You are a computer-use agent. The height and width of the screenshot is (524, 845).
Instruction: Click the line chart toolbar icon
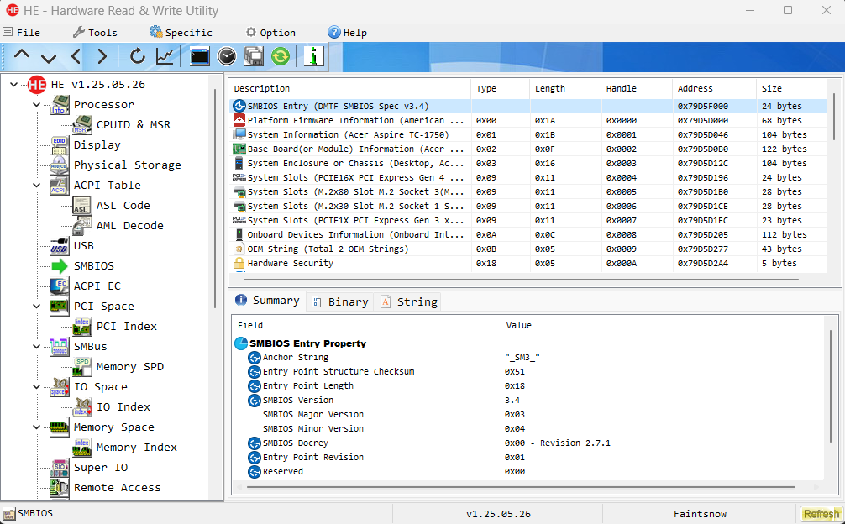(x=165, y=56)
